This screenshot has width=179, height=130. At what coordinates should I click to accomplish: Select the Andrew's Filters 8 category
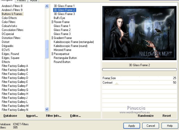[x=12, y=6]
